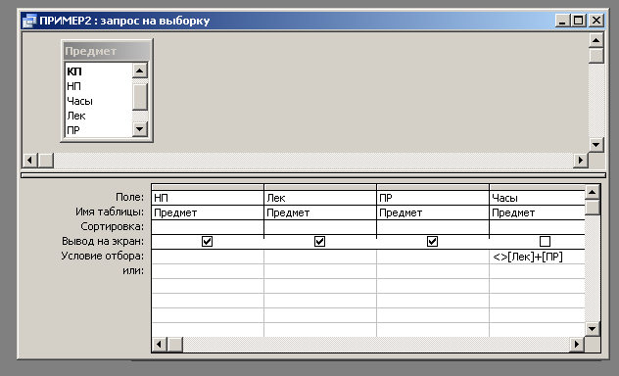Click down arrow of upper pane vertical scrollbar
This screenshot has height=376, width=619.
click(596, 144)
